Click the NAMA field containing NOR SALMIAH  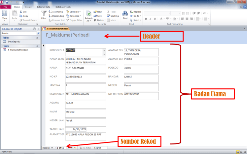coord(85,70)
